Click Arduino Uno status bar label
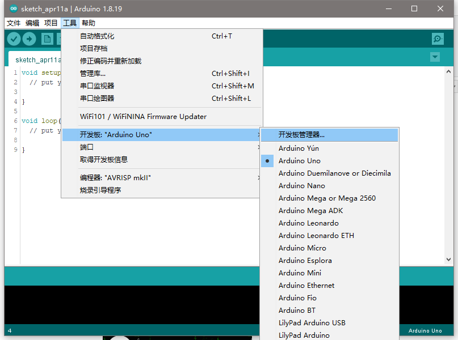Viewport: 458px width, 340px height. tap(425, 331)
